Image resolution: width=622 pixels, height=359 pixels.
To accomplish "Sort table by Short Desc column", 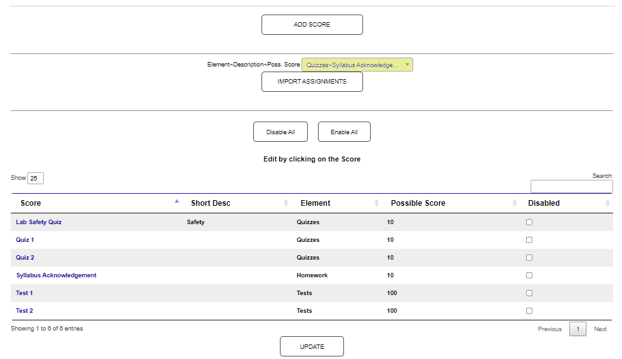I will point(237,203).
